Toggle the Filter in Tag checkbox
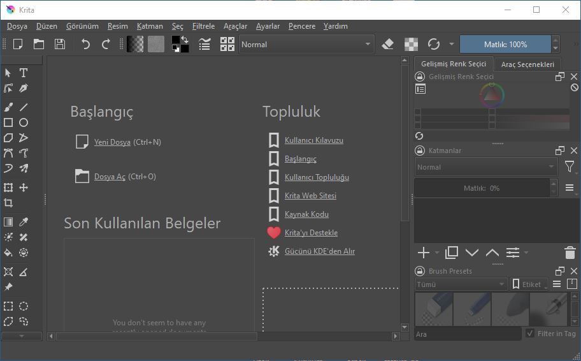The image size is (581, 361). click(x=530, y=333)
